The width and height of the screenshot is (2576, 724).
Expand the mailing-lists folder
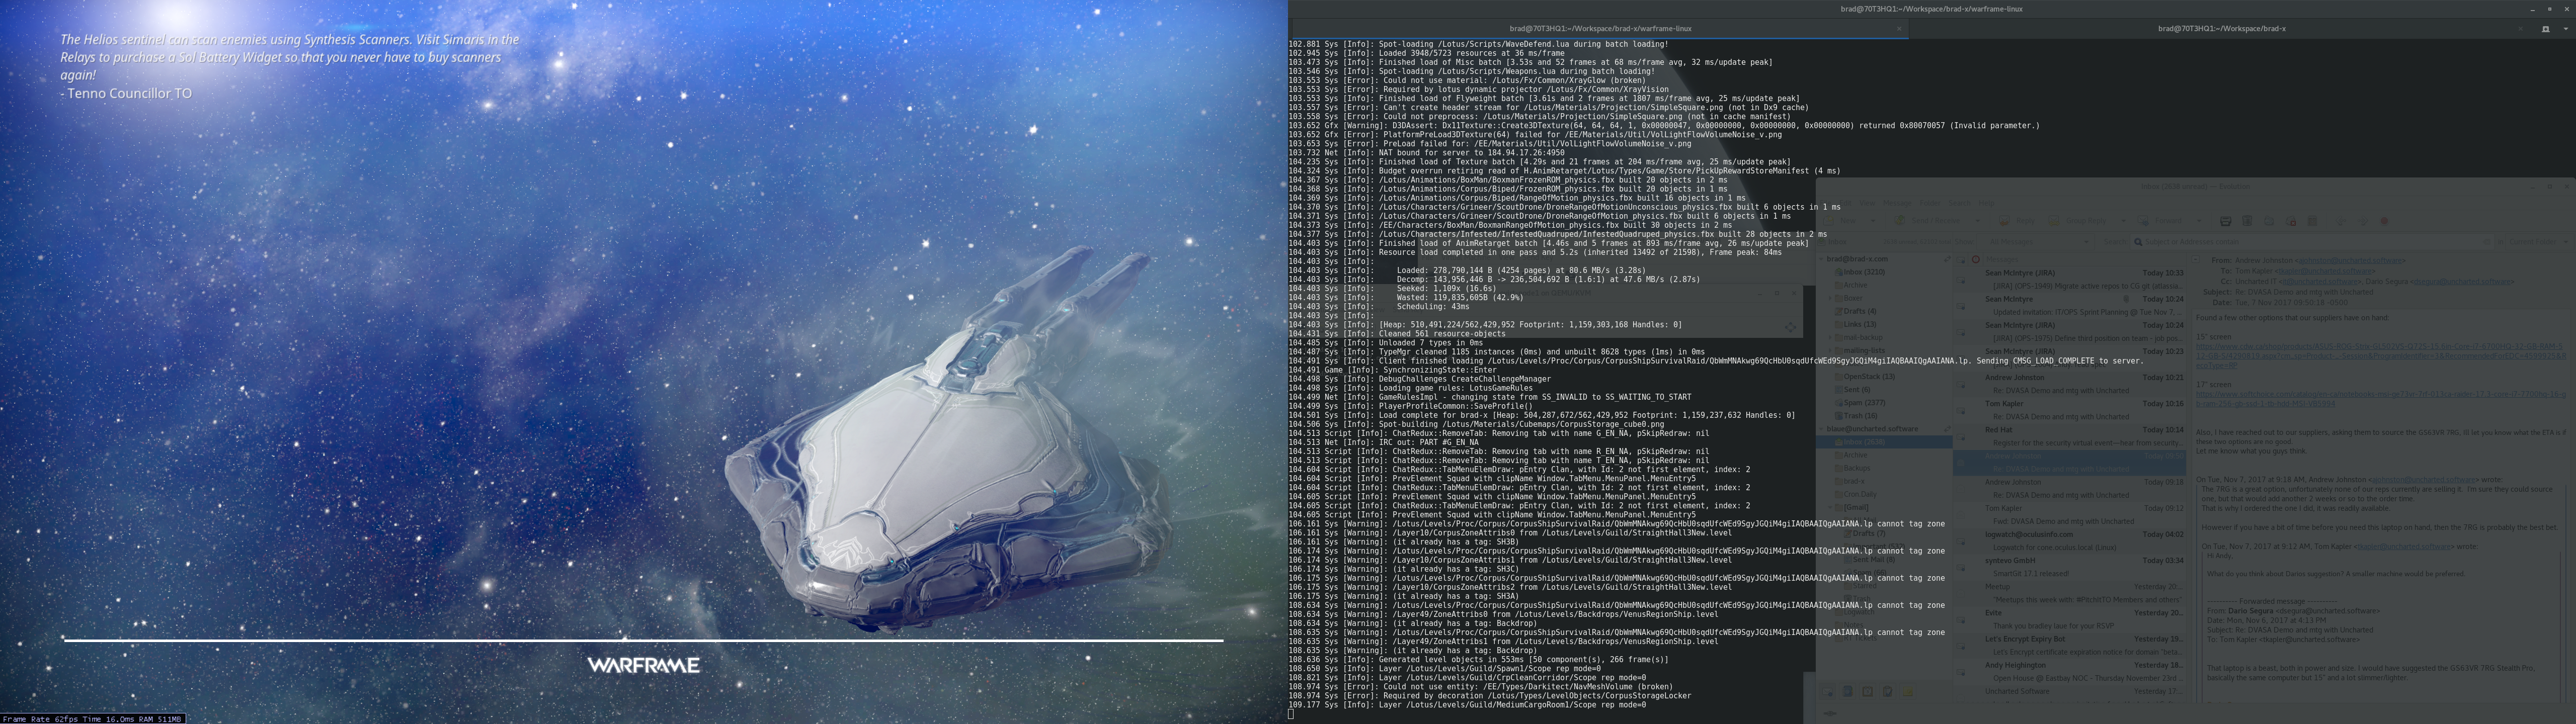tap(1830, 350)
